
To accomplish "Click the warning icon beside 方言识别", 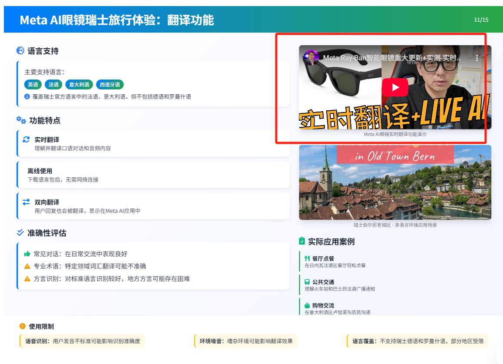I will click(x=27, y=279).
